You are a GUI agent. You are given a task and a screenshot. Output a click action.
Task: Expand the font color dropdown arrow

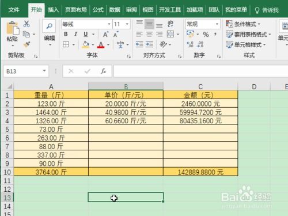[108, 44]
